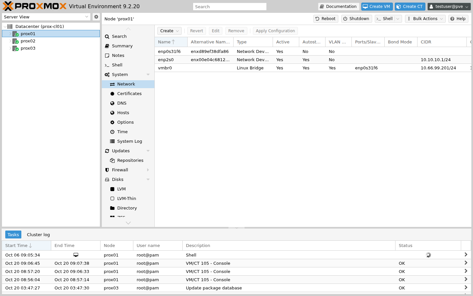
Task: Open details arrow for the Shell task
Action: click(466, 255)
